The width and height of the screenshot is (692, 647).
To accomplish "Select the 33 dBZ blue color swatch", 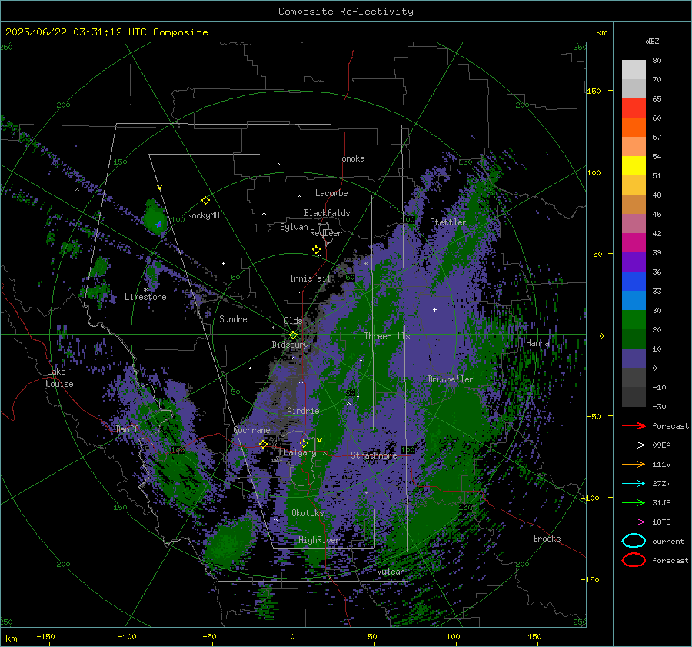I will coord(634,282).
